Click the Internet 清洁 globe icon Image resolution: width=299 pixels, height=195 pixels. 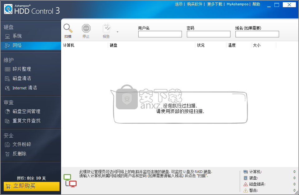(x=7, y=88)
